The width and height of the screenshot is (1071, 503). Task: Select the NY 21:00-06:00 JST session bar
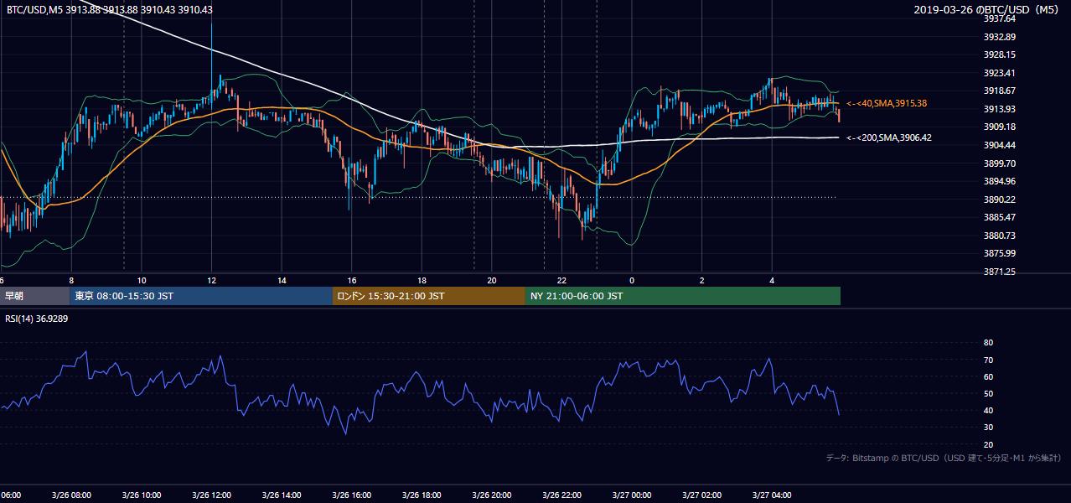(683, 296)
